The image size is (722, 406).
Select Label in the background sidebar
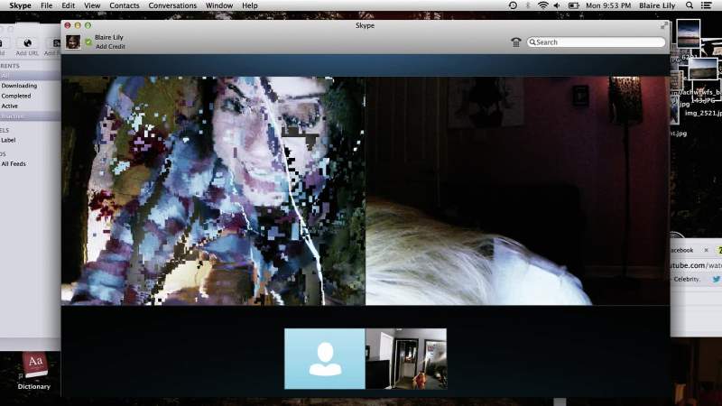8,140
